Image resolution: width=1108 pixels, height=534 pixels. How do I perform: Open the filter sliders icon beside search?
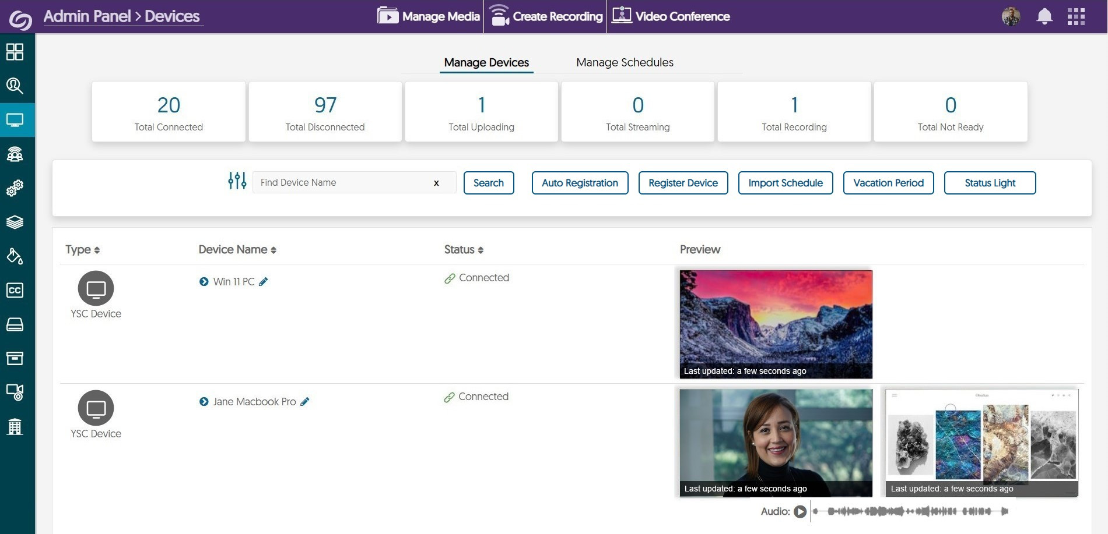pyautogui.click(x=237, y=181)
